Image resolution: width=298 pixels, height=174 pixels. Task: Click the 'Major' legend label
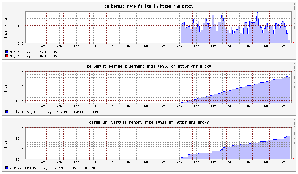(15, 56)
